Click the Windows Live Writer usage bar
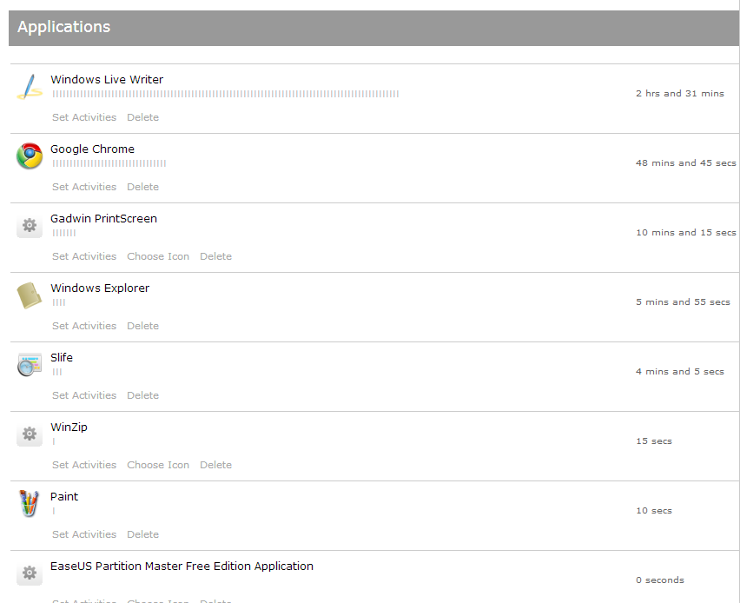Screen dimensions: 740x603 (226, 94)
